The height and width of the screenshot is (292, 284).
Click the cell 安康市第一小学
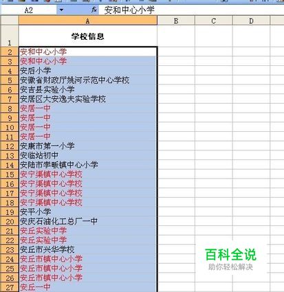pyautogui.click(x=88, y=146)
